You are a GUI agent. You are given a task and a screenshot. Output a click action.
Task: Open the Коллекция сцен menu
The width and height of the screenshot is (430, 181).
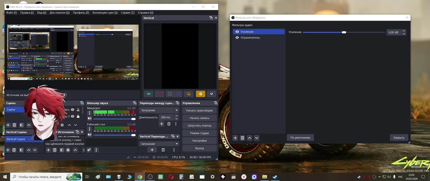coord(105,13)
